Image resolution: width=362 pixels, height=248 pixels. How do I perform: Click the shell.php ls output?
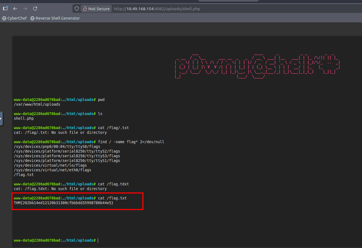click(x=24, y=118)
